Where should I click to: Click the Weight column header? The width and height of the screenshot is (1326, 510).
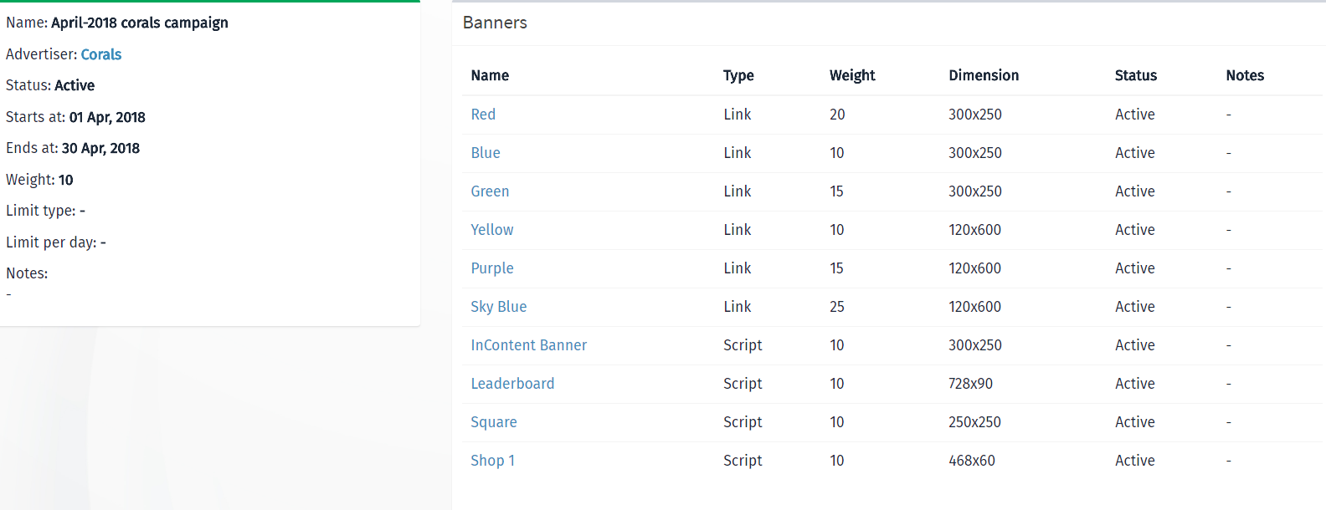point(852,75)
